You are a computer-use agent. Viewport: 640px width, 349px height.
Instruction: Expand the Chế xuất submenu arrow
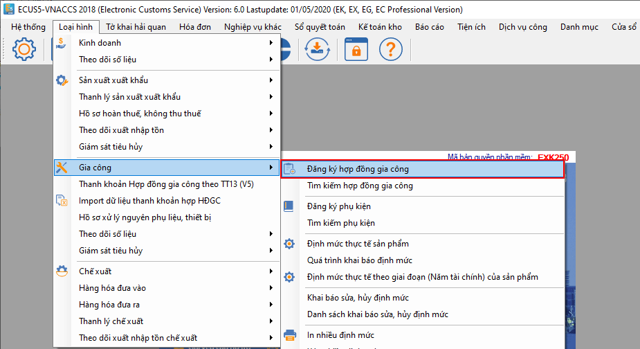tap(271, 271)
